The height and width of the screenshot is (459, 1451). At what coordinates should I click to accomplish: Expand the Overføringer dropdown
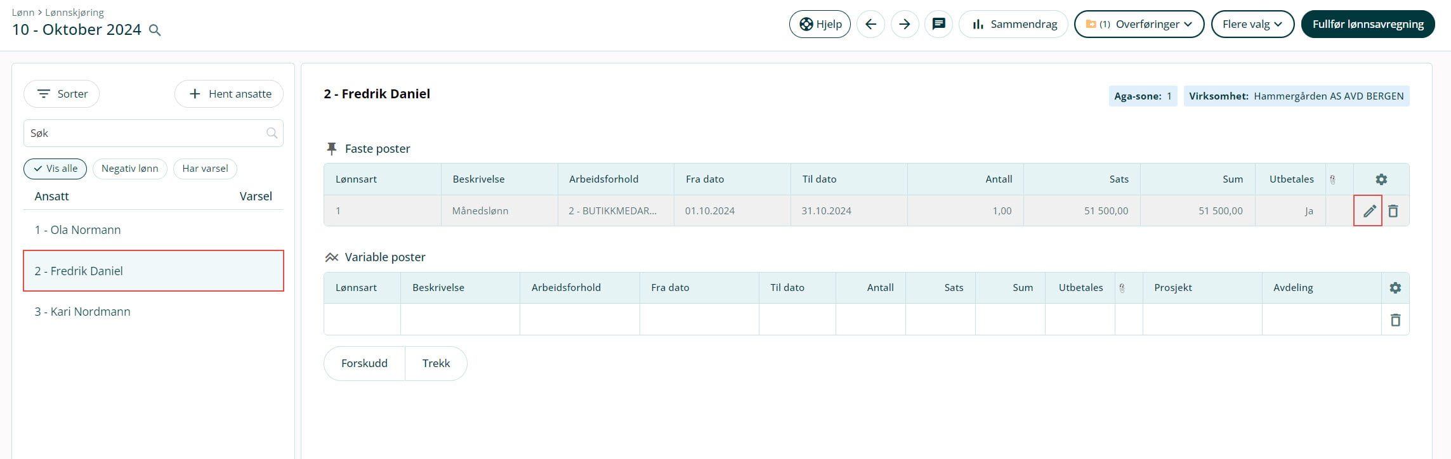1139,24
